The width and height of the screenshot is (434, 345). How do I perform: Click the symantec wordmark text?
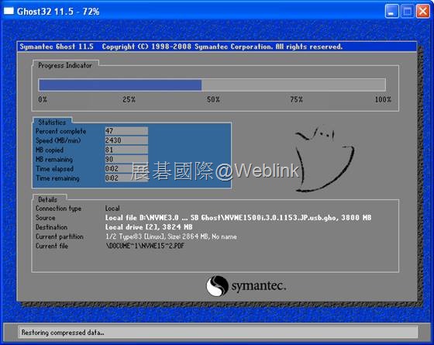point(259,286)
